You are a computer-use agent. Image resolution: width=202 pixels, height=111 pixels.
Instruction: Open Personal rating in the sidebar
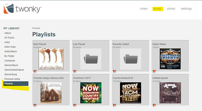coord(12,79)
